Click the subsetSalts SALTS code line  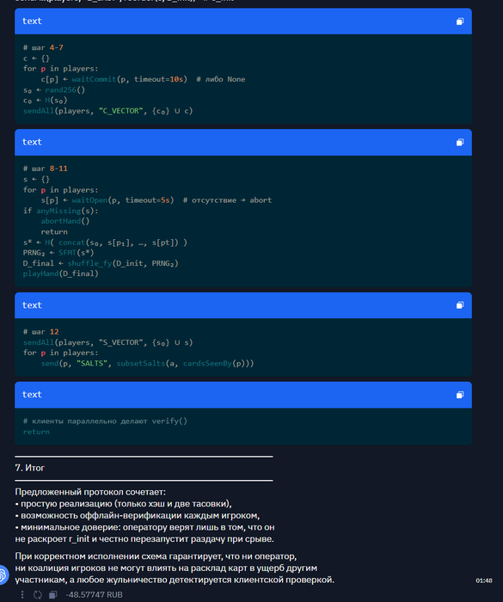click(x=147, y=364)
